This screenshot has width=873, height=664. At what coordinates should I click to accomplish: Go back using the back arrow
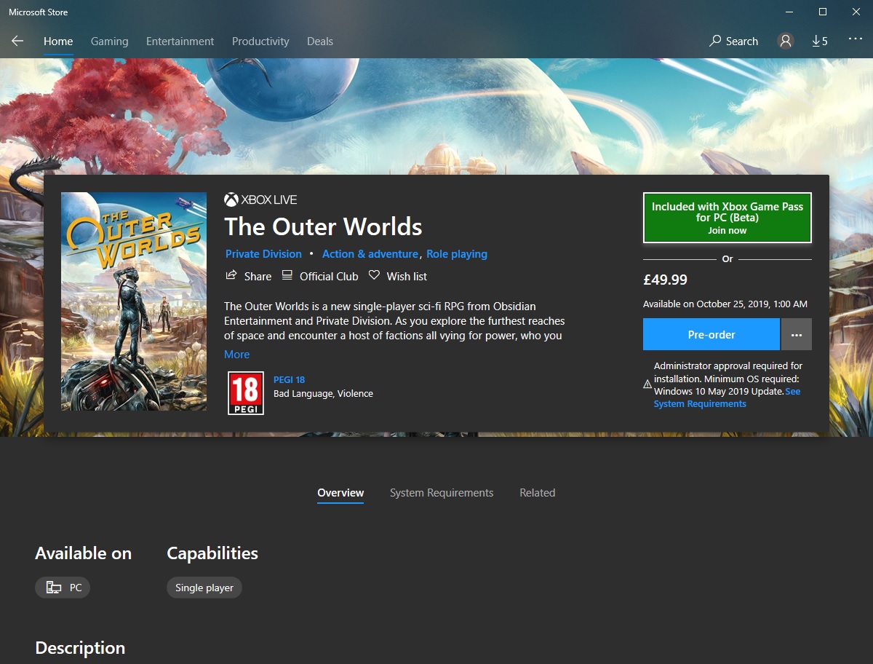pyautogui.click(x=17, y=41)
